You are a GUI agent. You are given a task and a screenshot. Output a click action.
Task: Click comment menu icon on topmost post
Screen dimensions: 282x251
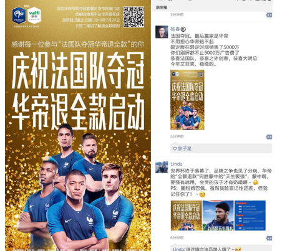269,15
